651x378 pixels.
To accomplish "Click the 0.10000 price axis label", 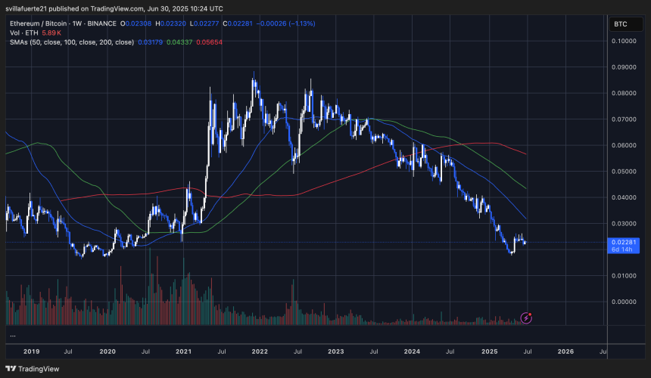I will pos(624,41).
